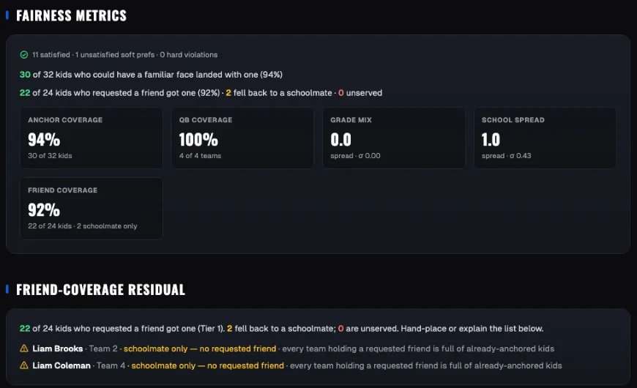Screen dimensions: 637x388
Task: Click '11 satisfied · 1 unsatisfied soft prefs' line
Action: click(x=124, y=55)
